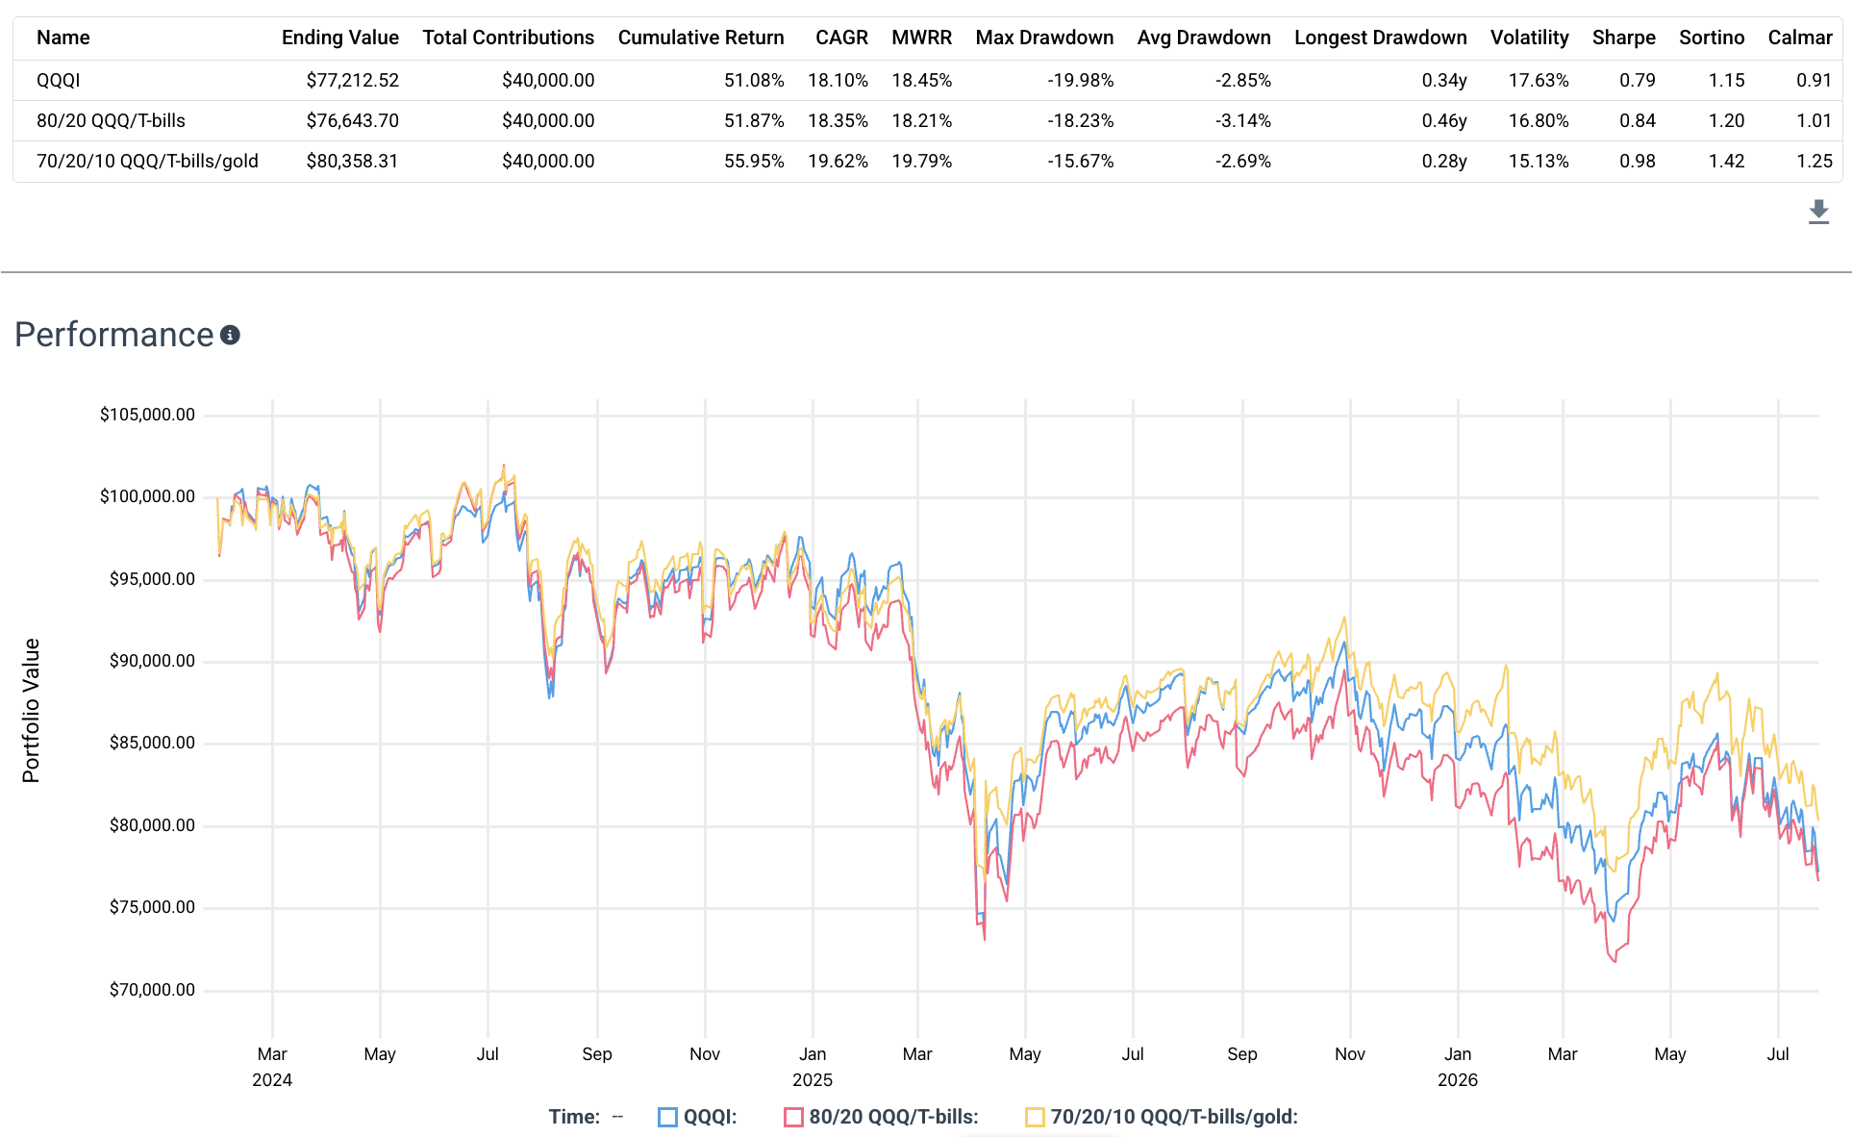Image resolution: width=1852 pixels, height=1137 pixels.
Task: Click the Sharpe column header
Action: click(x=1624, y=38)
